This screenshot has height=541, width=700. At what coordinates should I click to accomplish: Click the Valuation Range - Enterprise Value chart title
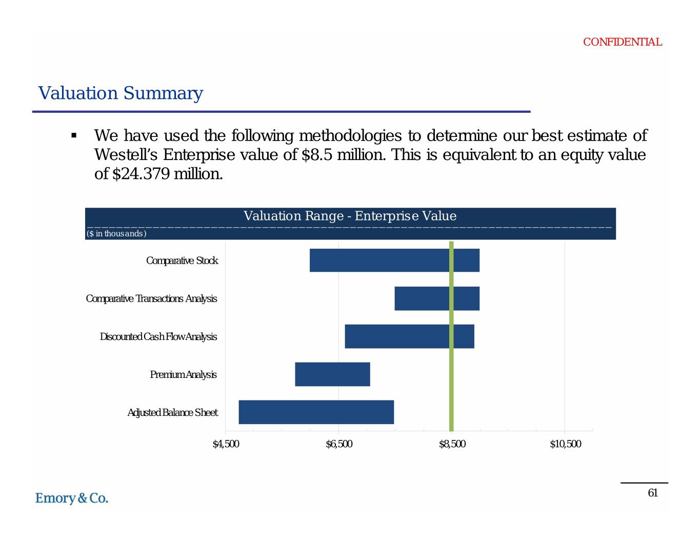tap(350, 216)
